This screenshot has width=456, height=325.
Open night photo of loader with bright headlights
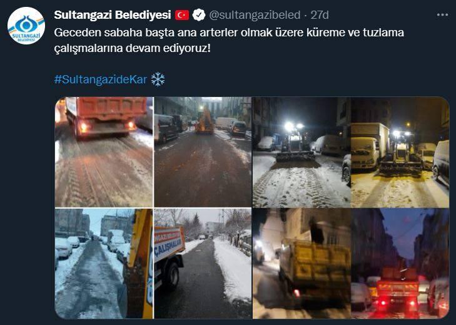coord(301,152)
